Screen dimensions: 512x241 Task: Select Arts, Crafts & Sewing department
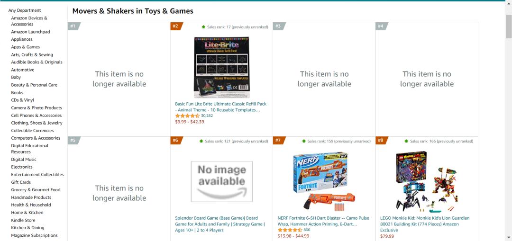point(32,55)
